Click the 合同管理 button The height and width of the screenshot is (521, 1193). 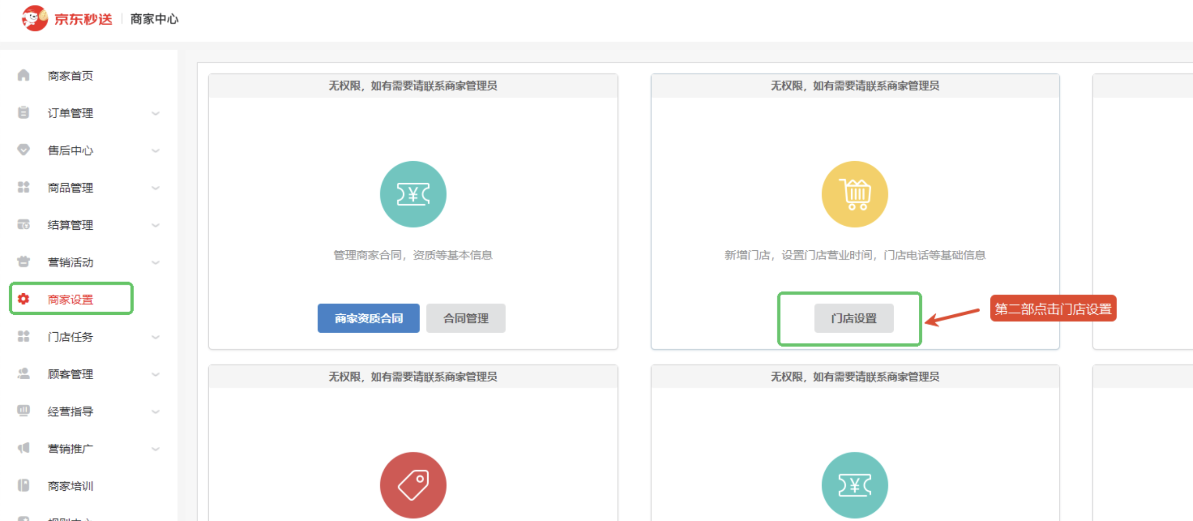(x=466, y=318)
